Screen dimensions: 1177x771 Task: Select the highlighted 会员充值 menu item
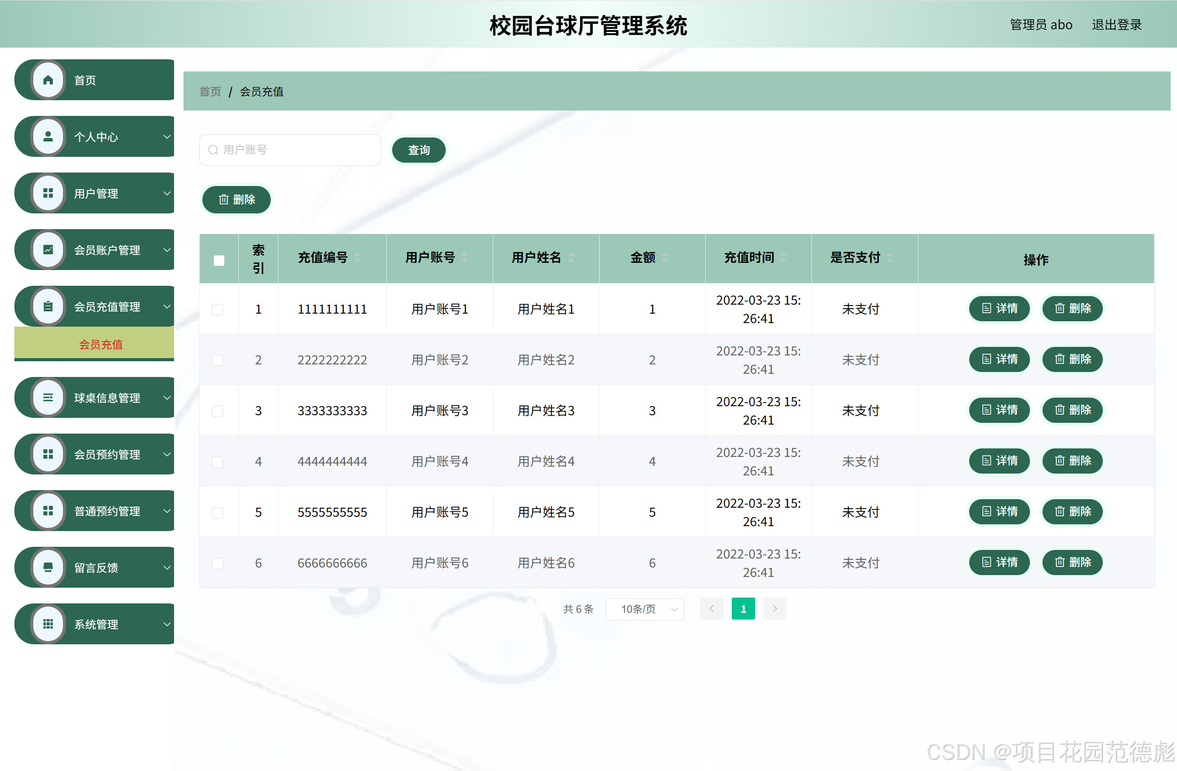tap(101, 344)
